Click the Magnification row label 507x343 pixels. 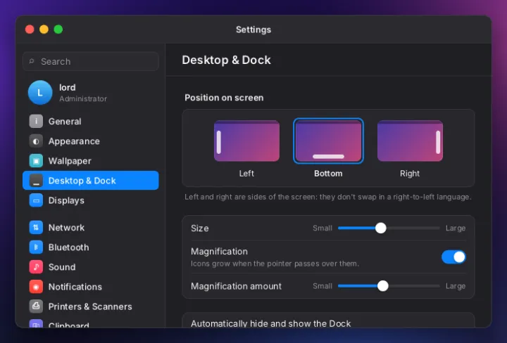219,252
